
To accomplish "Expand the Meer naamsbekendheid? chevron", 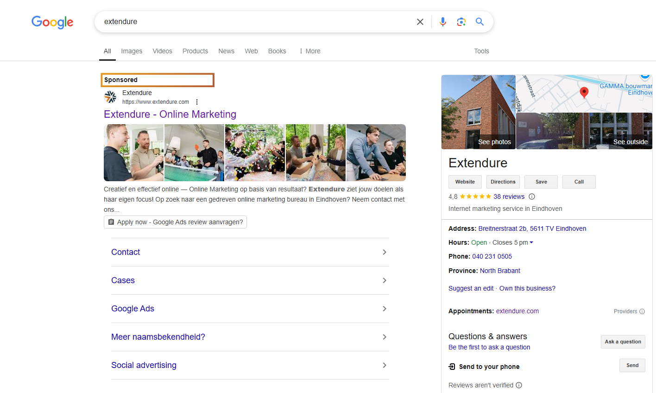I will coord(385,337).
